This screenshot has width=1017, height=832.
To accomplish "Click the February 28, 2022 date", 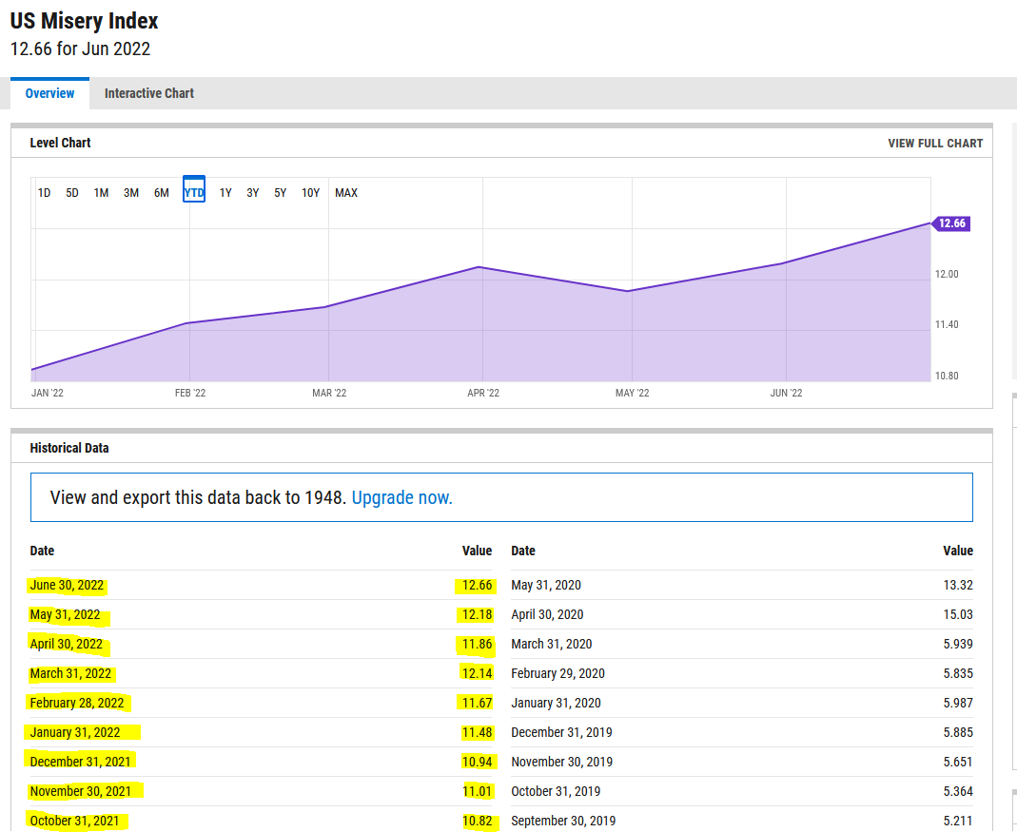I will click(77, 703).
